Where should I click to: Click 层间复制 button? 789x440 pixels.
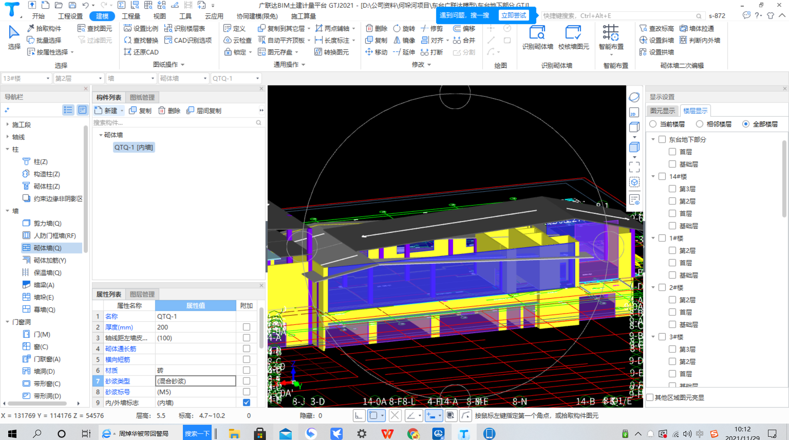pos(204,111)
